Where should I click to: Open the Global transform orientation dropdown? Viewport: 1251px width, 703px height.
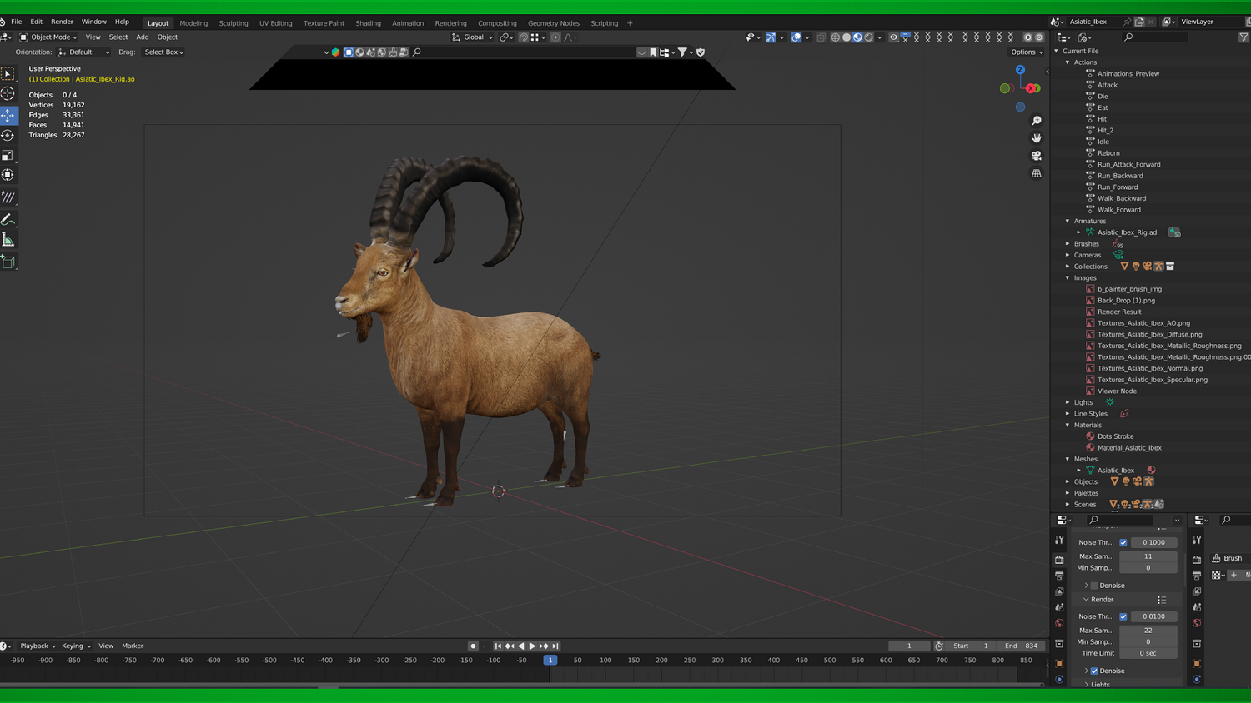[x=473, y=37]
